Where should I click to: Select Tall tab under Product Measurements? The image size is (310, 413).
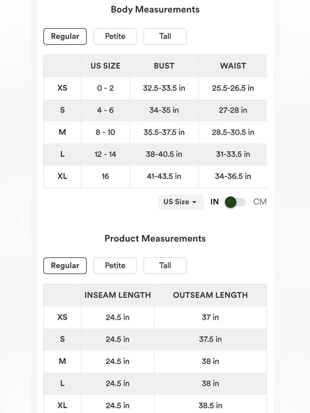(165, 266)
